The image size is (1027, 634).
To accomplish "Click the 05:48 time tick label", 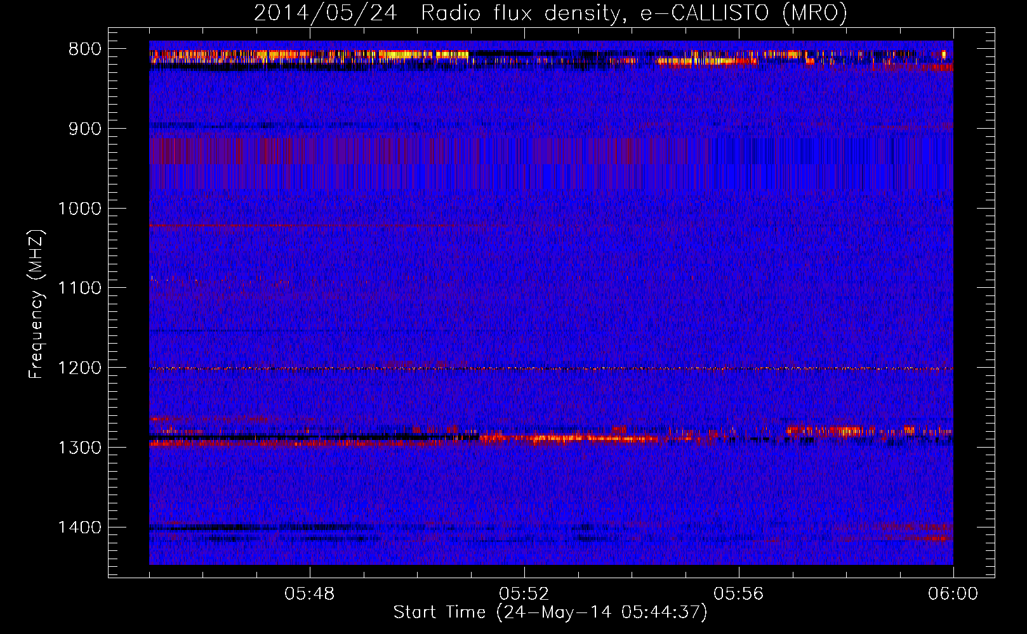I will click(x=310, y=594).
